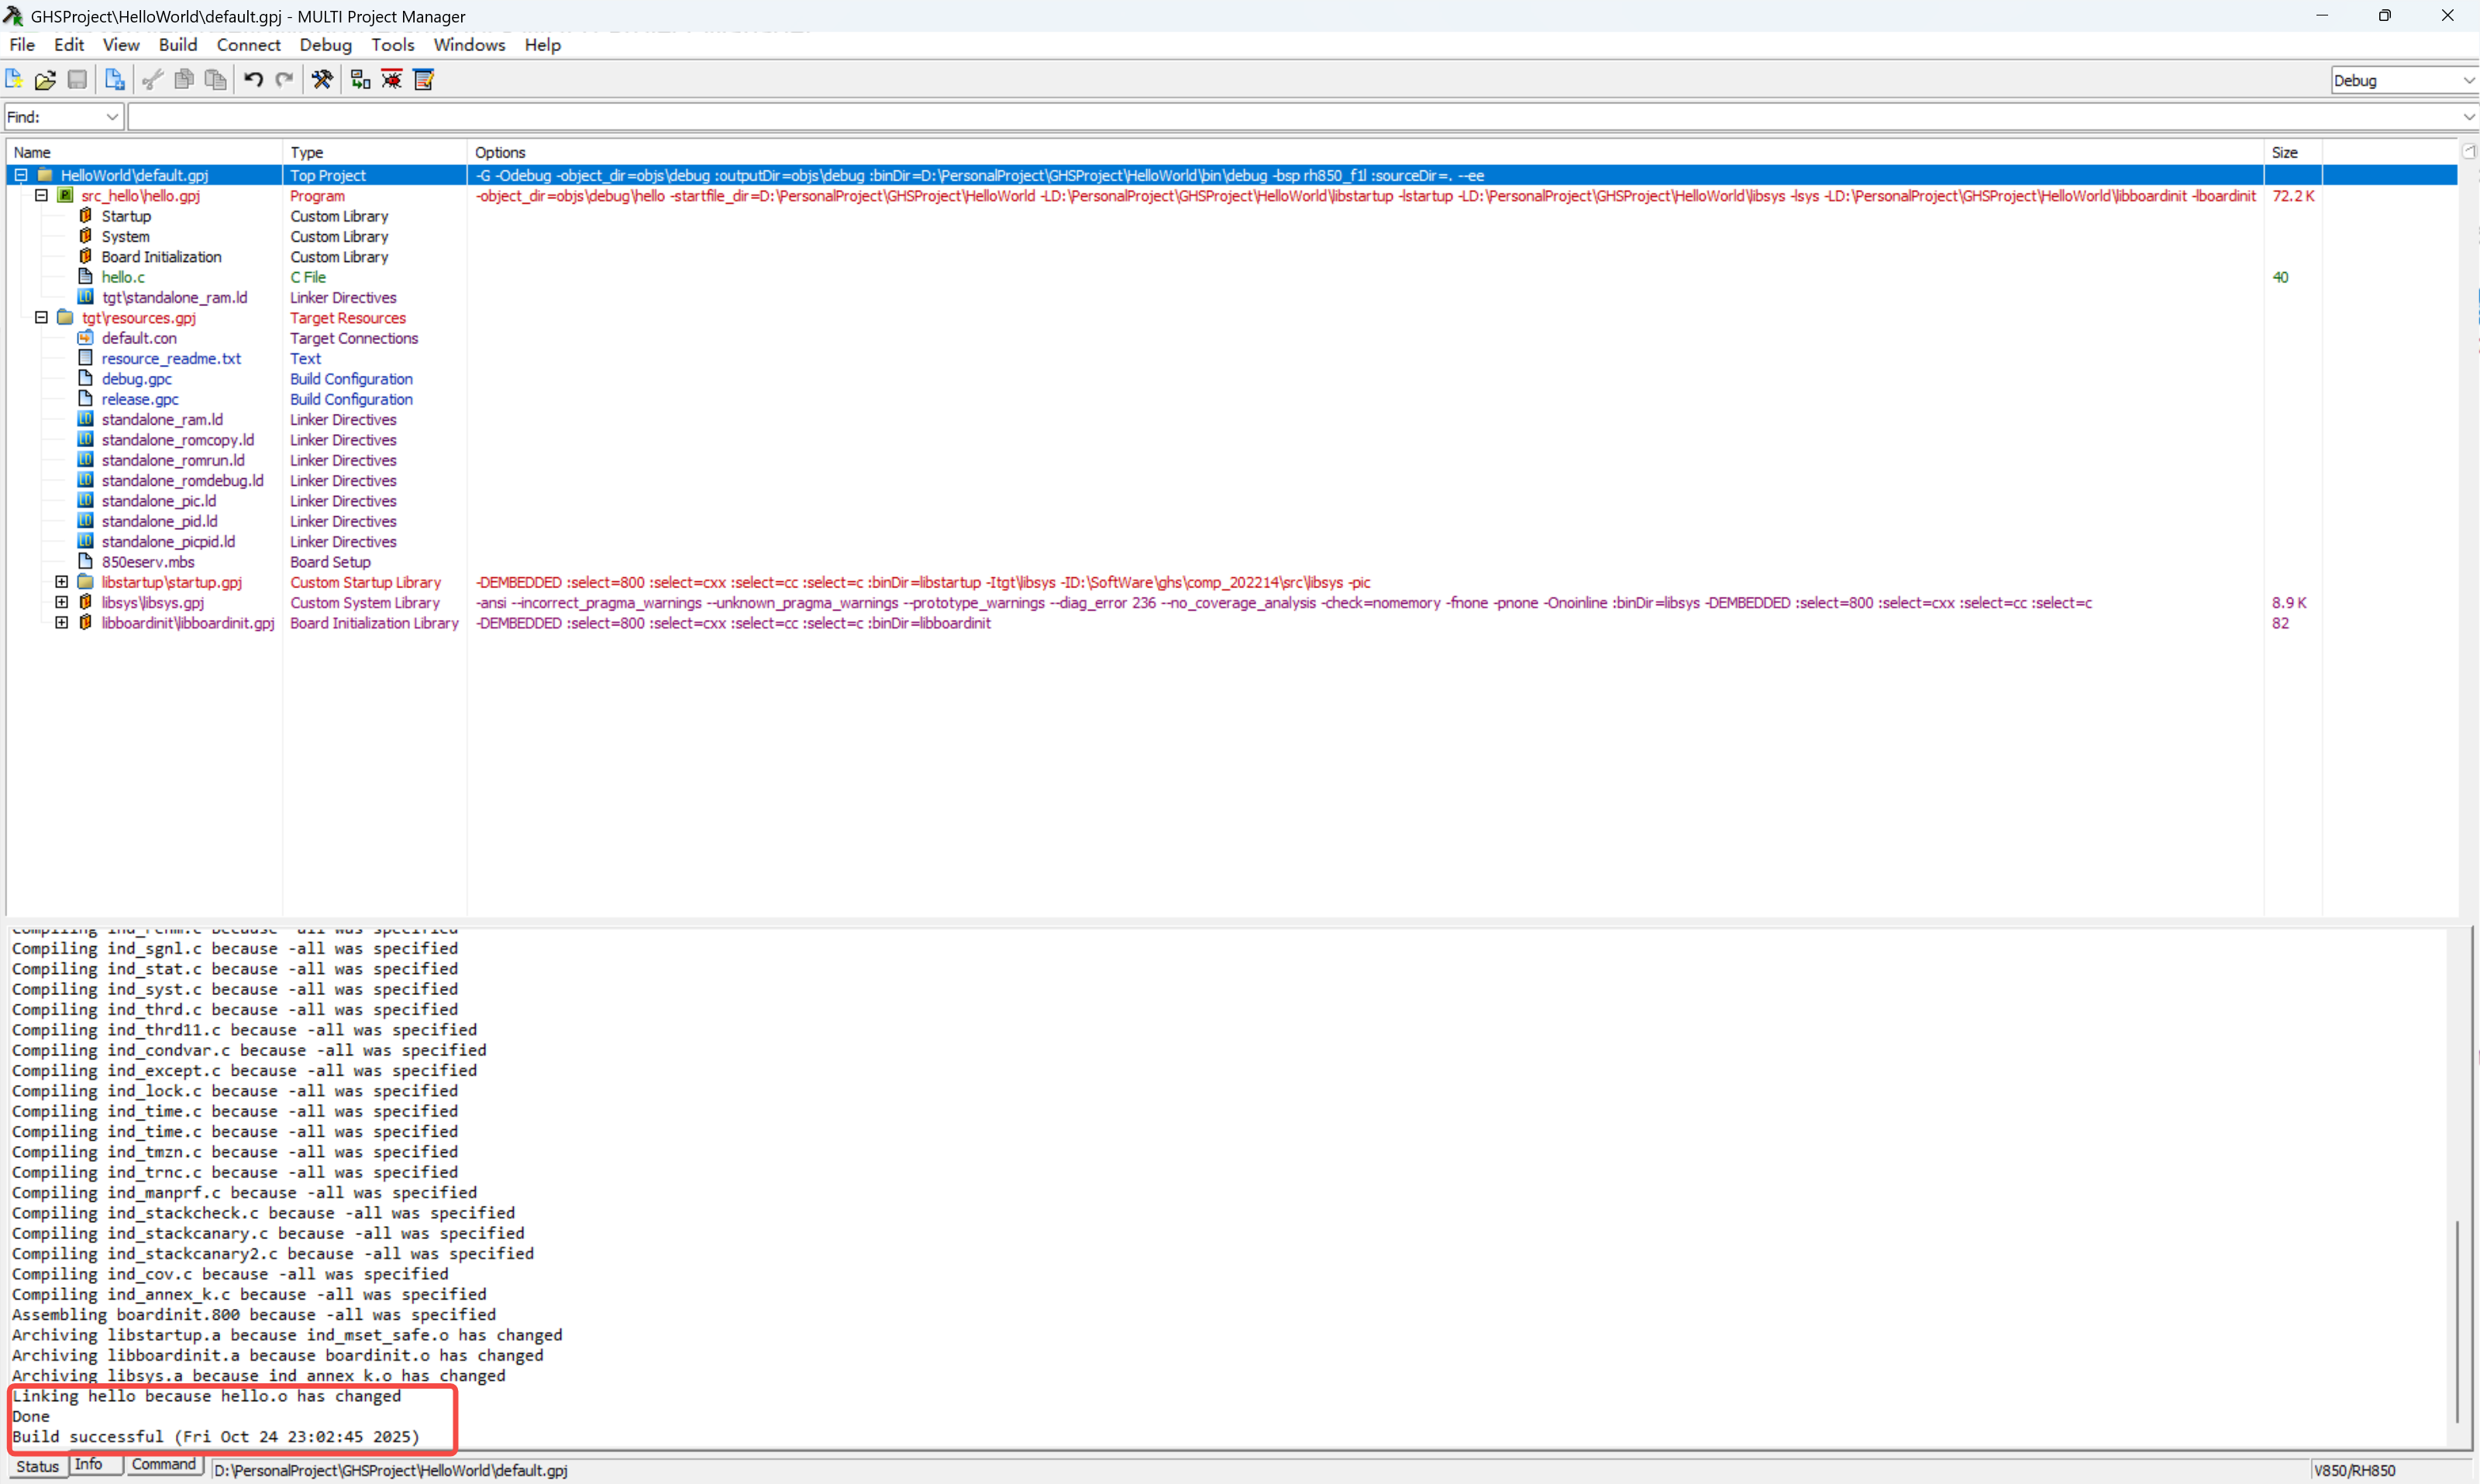Click the New Project toolbar icon

pyautogui.click(x=14, y=80)
